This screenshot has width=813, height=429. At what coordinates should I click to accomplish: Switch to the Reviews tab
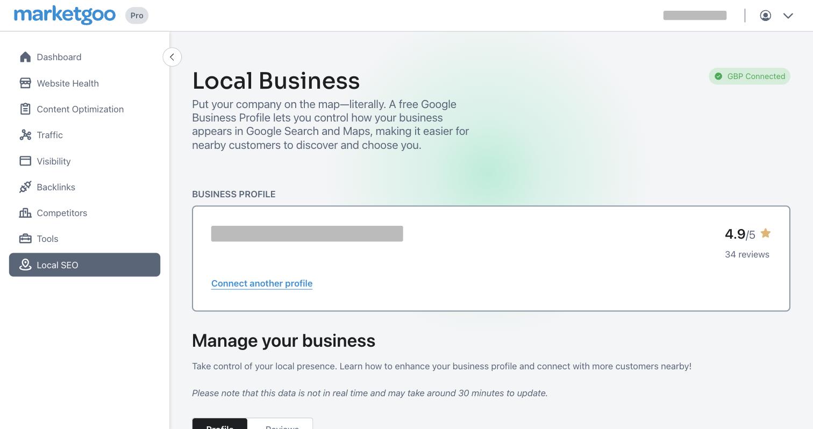(280, 425)
